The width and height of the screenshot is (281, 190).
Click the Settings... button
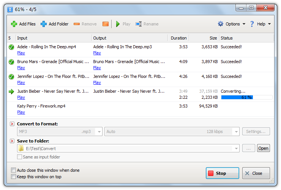[x=256, y=131]
